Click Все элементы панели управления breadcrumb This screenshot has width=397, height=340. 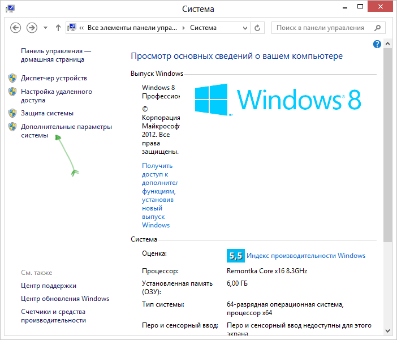[x=132, y=28]
